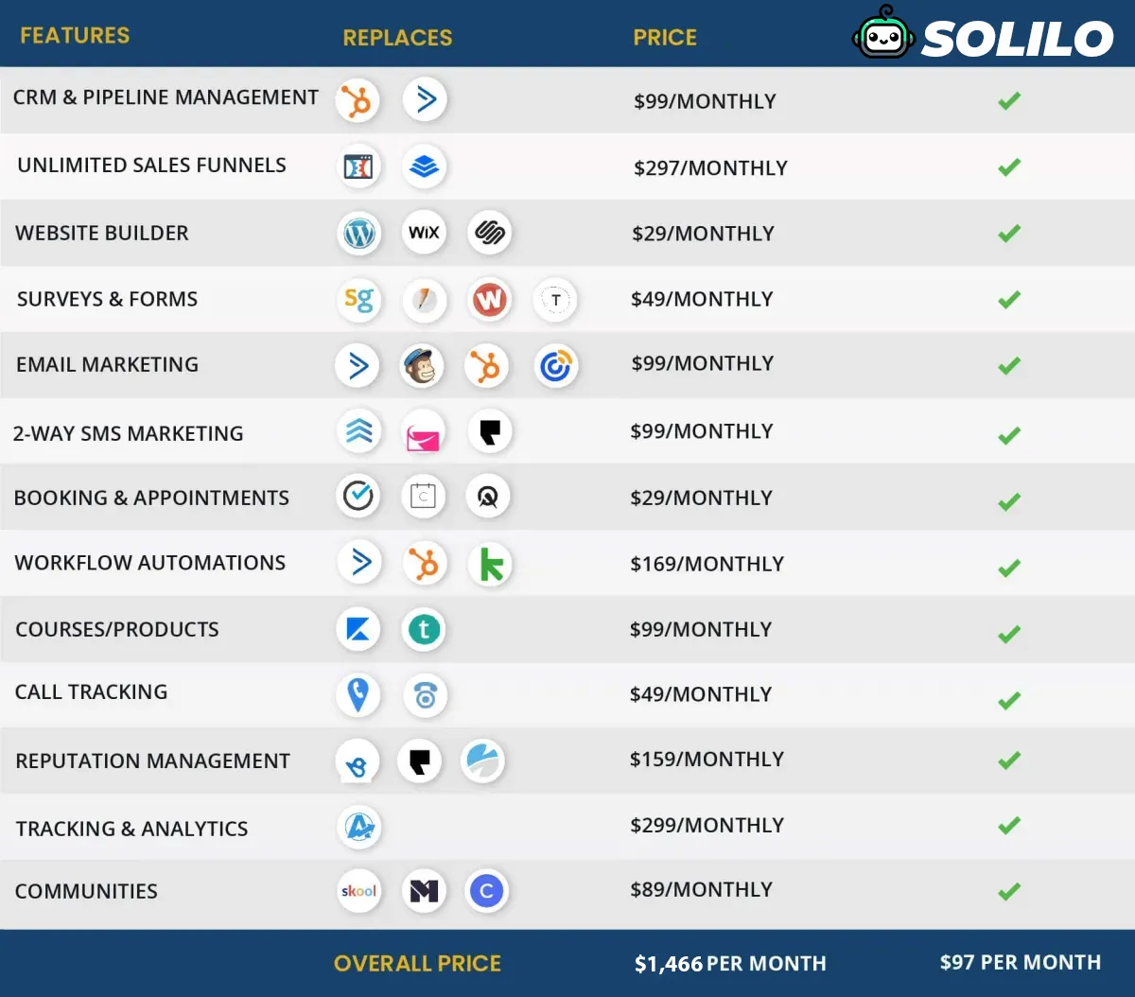Screen dimensions: 1135x997
Task: Click the green checkmark for Call Tracking
Action: point(1009,700)
